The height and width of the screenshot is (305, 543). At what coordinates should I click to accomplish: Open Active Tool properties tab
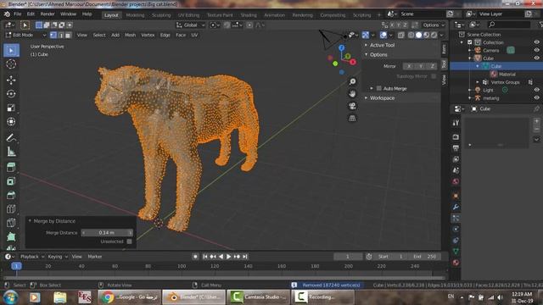coord(456,123)
